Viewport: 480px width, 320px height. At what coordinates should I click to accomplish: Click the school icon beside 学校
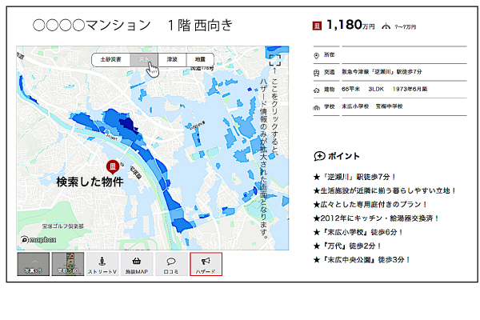(x=317, y=106)
